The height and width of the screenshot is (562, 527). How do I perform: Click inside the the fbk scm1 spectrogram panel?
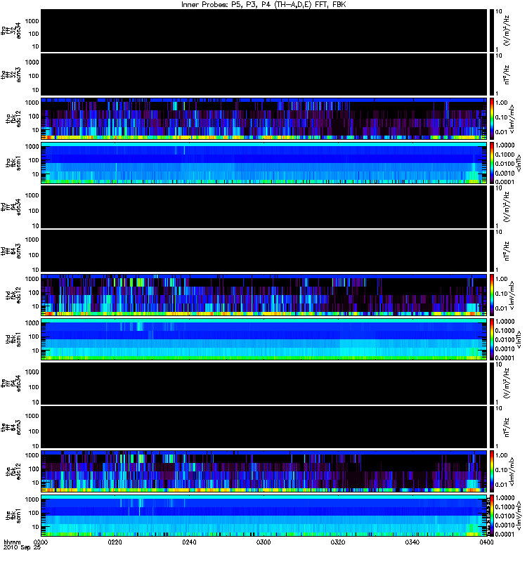pyautogui.click(x=264, y=516)
